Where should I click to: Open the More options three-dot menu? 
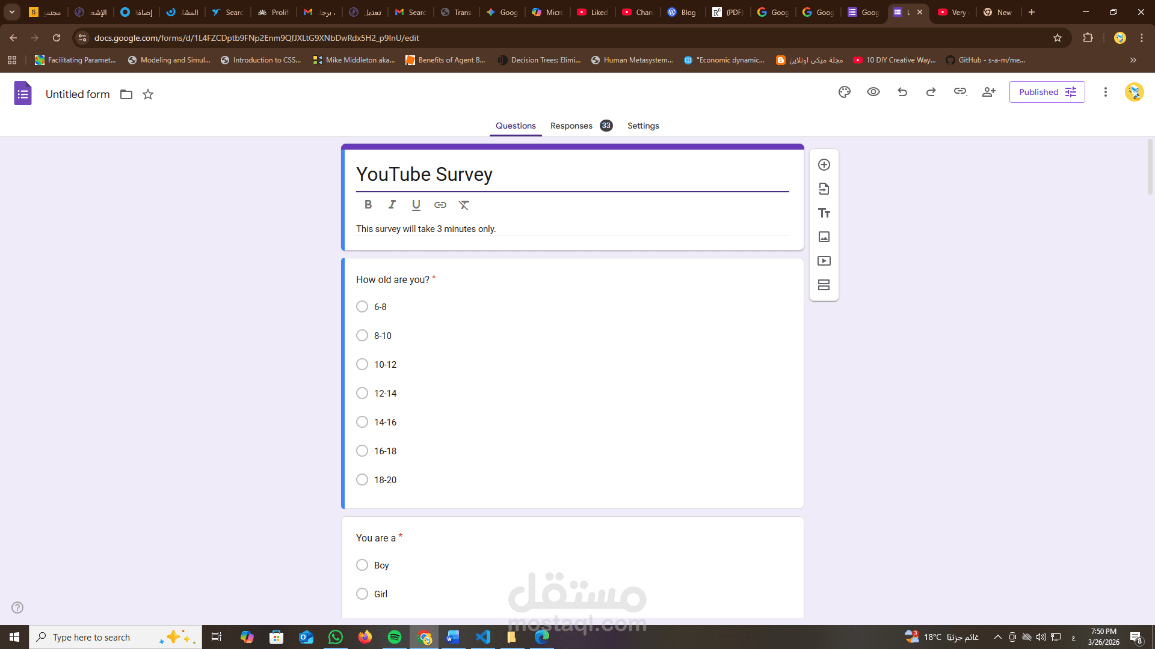1105,92
